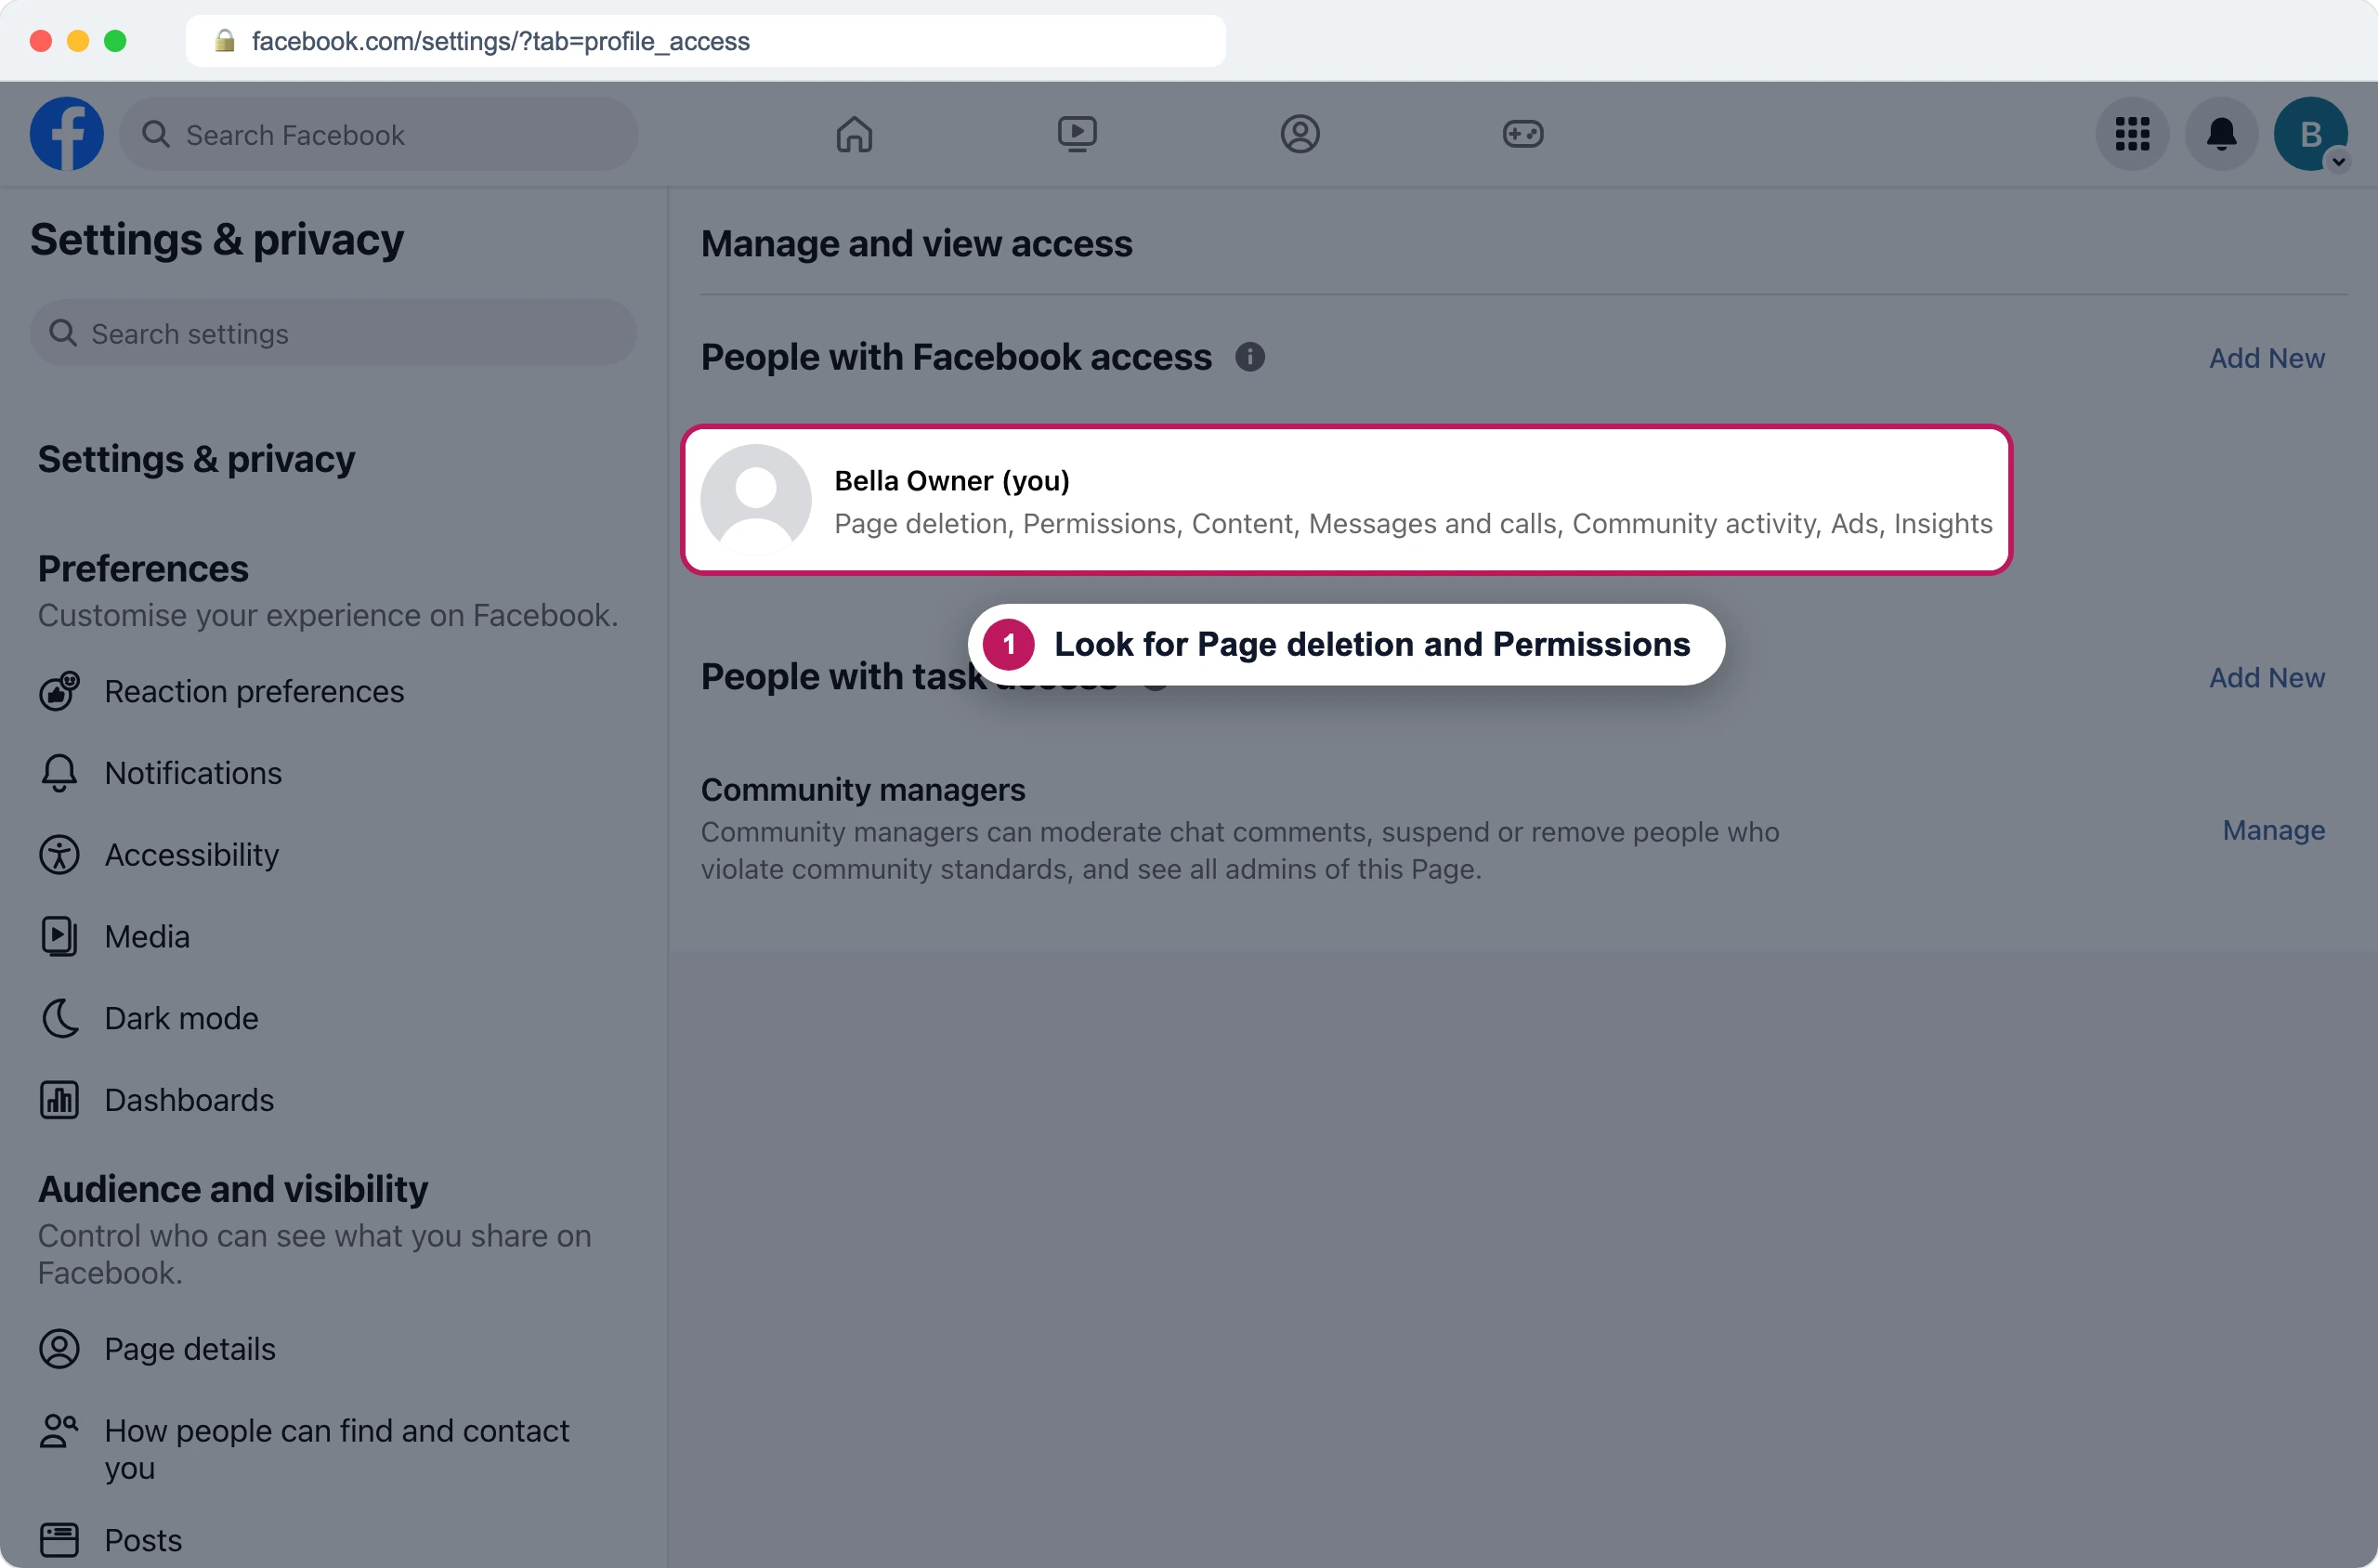The image size is (2378, 1568).
Task: Click the address bar padlock icon
Action: pyautogui.click(x=225, y=41)
